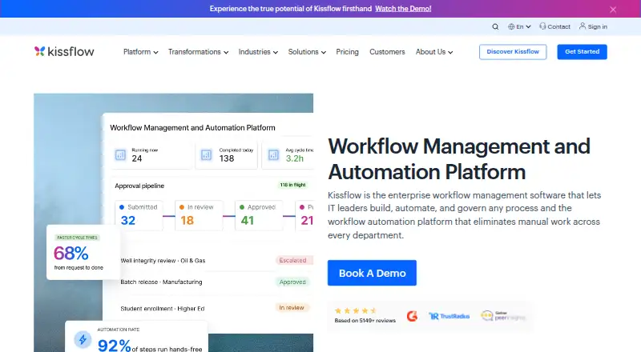This screenshot has height=352, width=641.
Task: Open the Solutions menu item
Action: click(303, 52)
